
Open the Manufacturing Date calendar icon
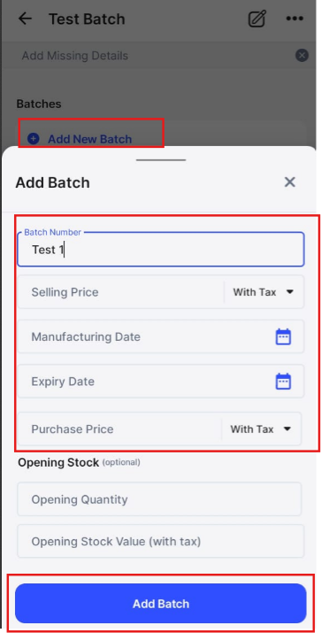pyautogui.click(x=283, y=336)
